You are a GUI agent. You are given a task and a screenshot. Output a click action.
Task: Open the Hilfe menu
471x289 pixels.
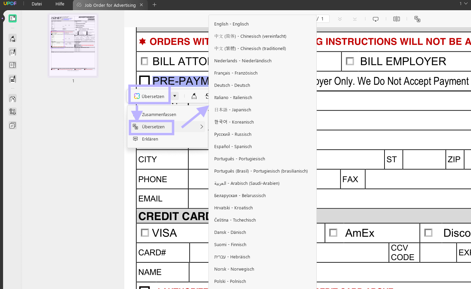(60, 4)
